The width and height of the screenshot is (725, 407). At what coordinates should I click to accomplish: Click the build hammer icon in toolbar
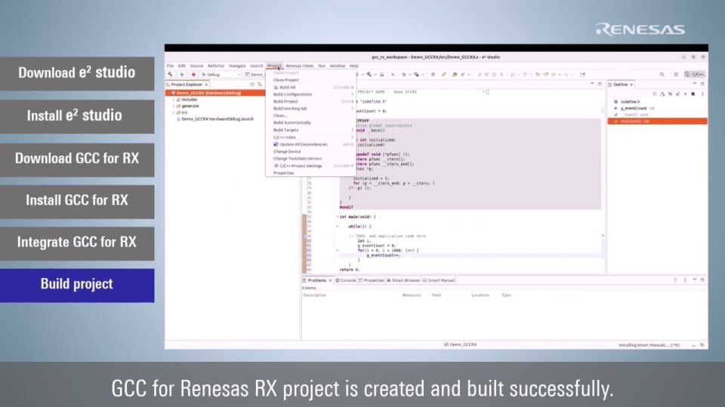169,75
